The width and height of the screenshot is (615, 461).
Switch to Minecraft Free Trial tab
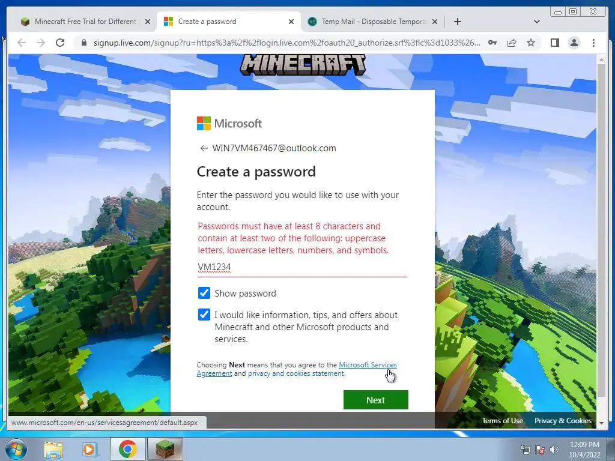(x=85, y=22)
